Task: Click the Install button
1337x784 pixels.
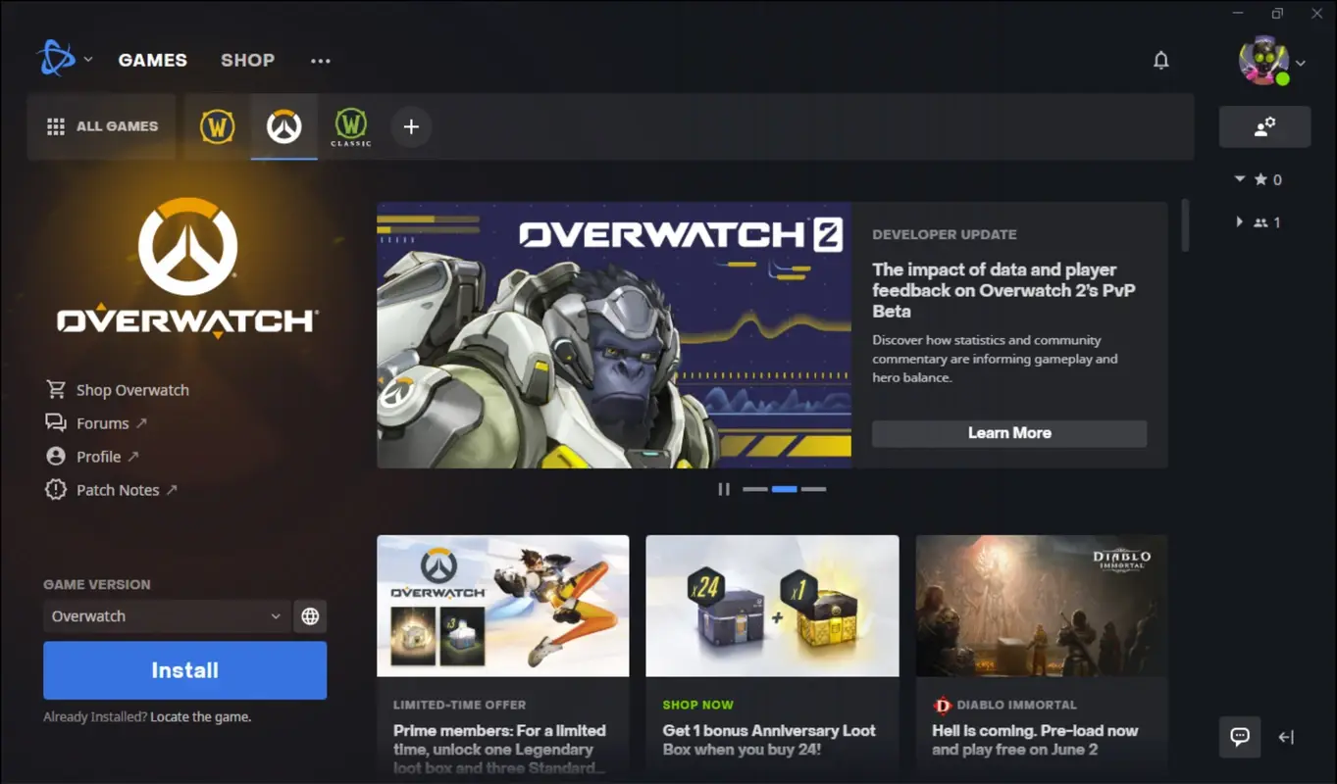Action: [x=184, y=670]
